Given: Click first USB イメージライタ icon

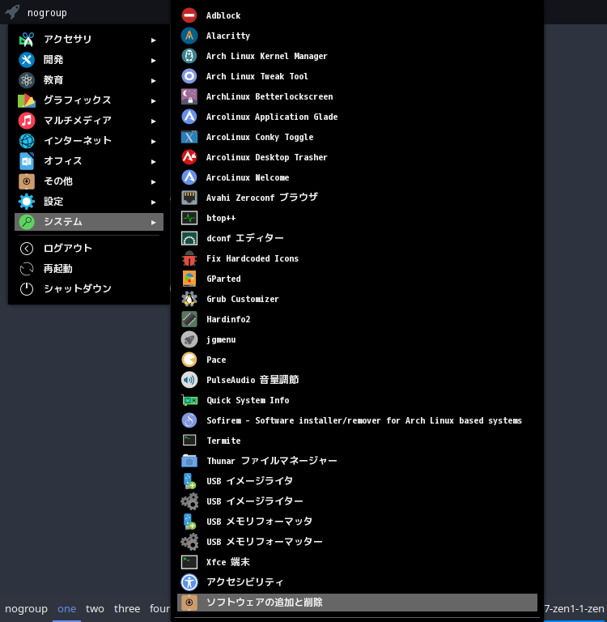Looking at the screenshot, I should 189,481.
